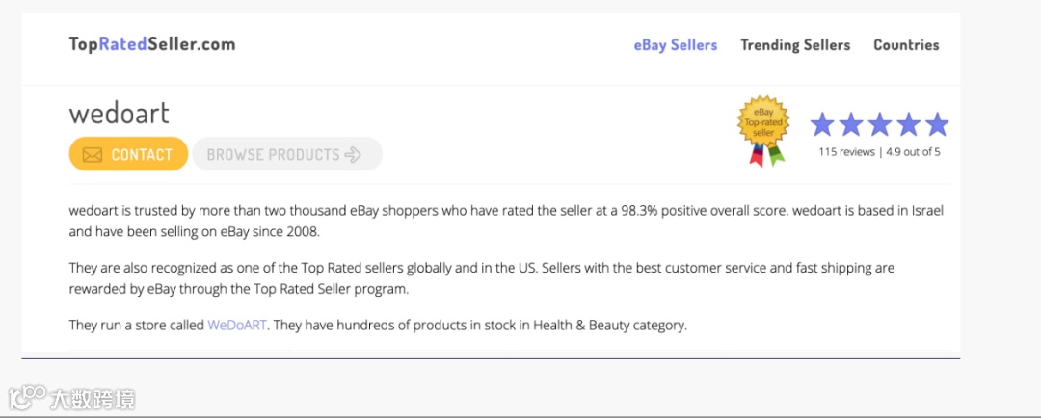Image resolution: width=1041 pixels, height=418 pixels.
Task: Select the second rating star
Action: click(x=851, y=124)
